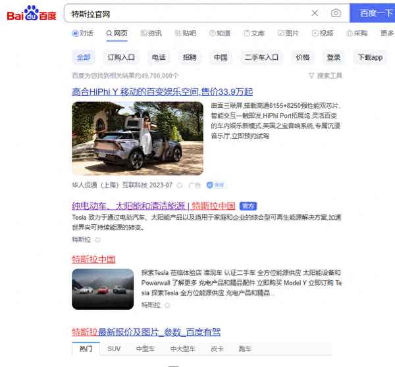The image size is (395, 367).
Task: Filter results by 下载app
Action: [x=370, y=57]
